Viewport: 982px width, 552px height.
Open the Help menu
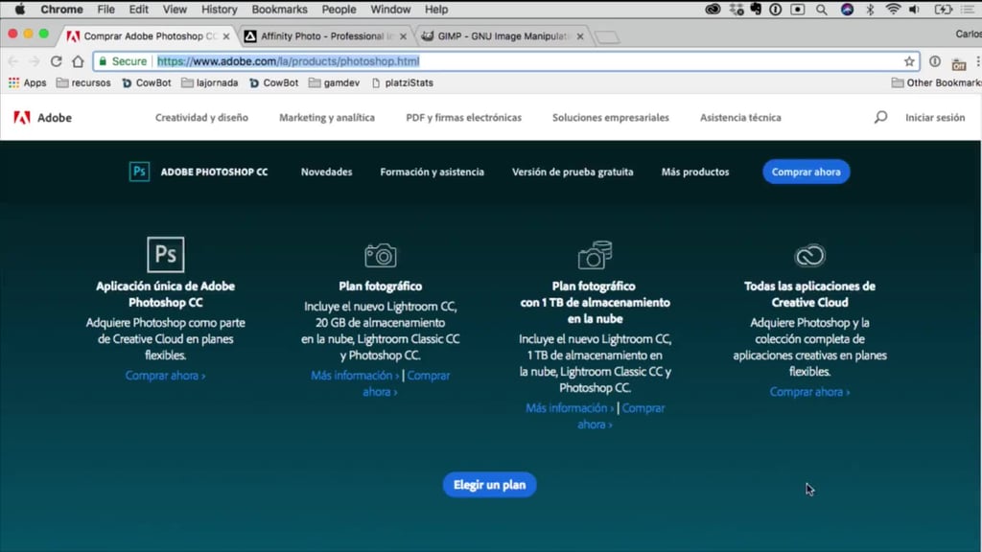436,10
